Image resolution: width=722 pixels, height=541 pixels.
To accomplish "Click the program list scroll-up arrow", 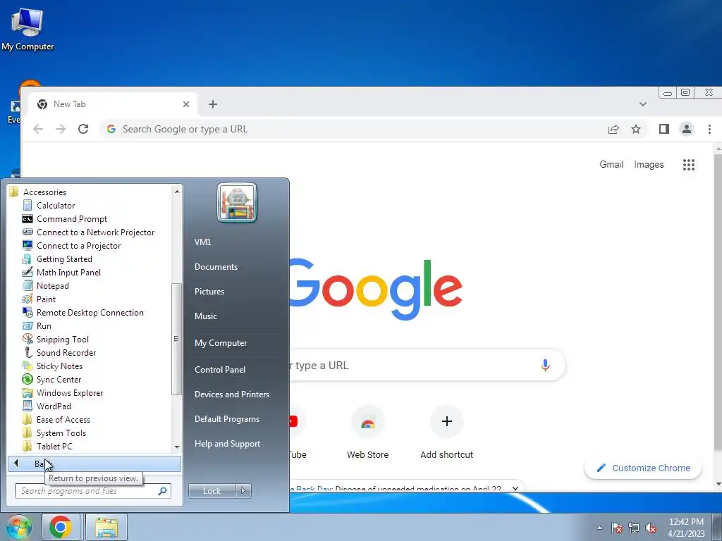I will (177, 191).
